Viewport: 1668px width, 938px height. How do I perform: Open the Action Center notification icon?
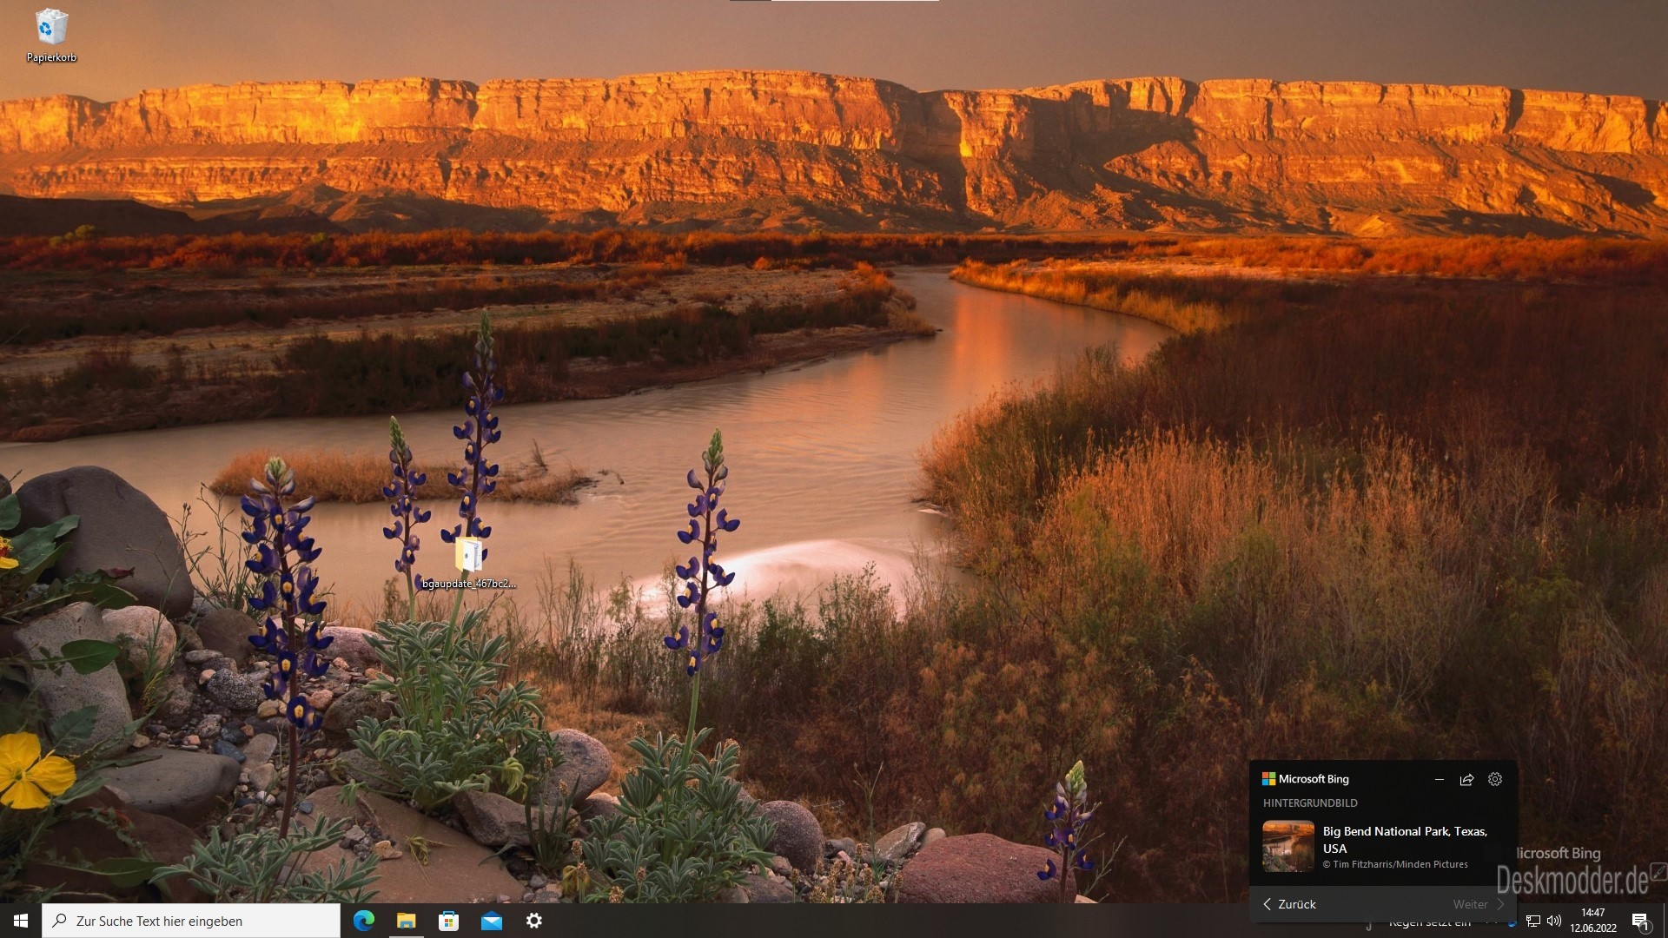point(1641,921)
